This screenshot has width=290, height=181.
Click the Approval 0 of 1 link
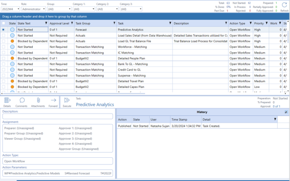277,106
